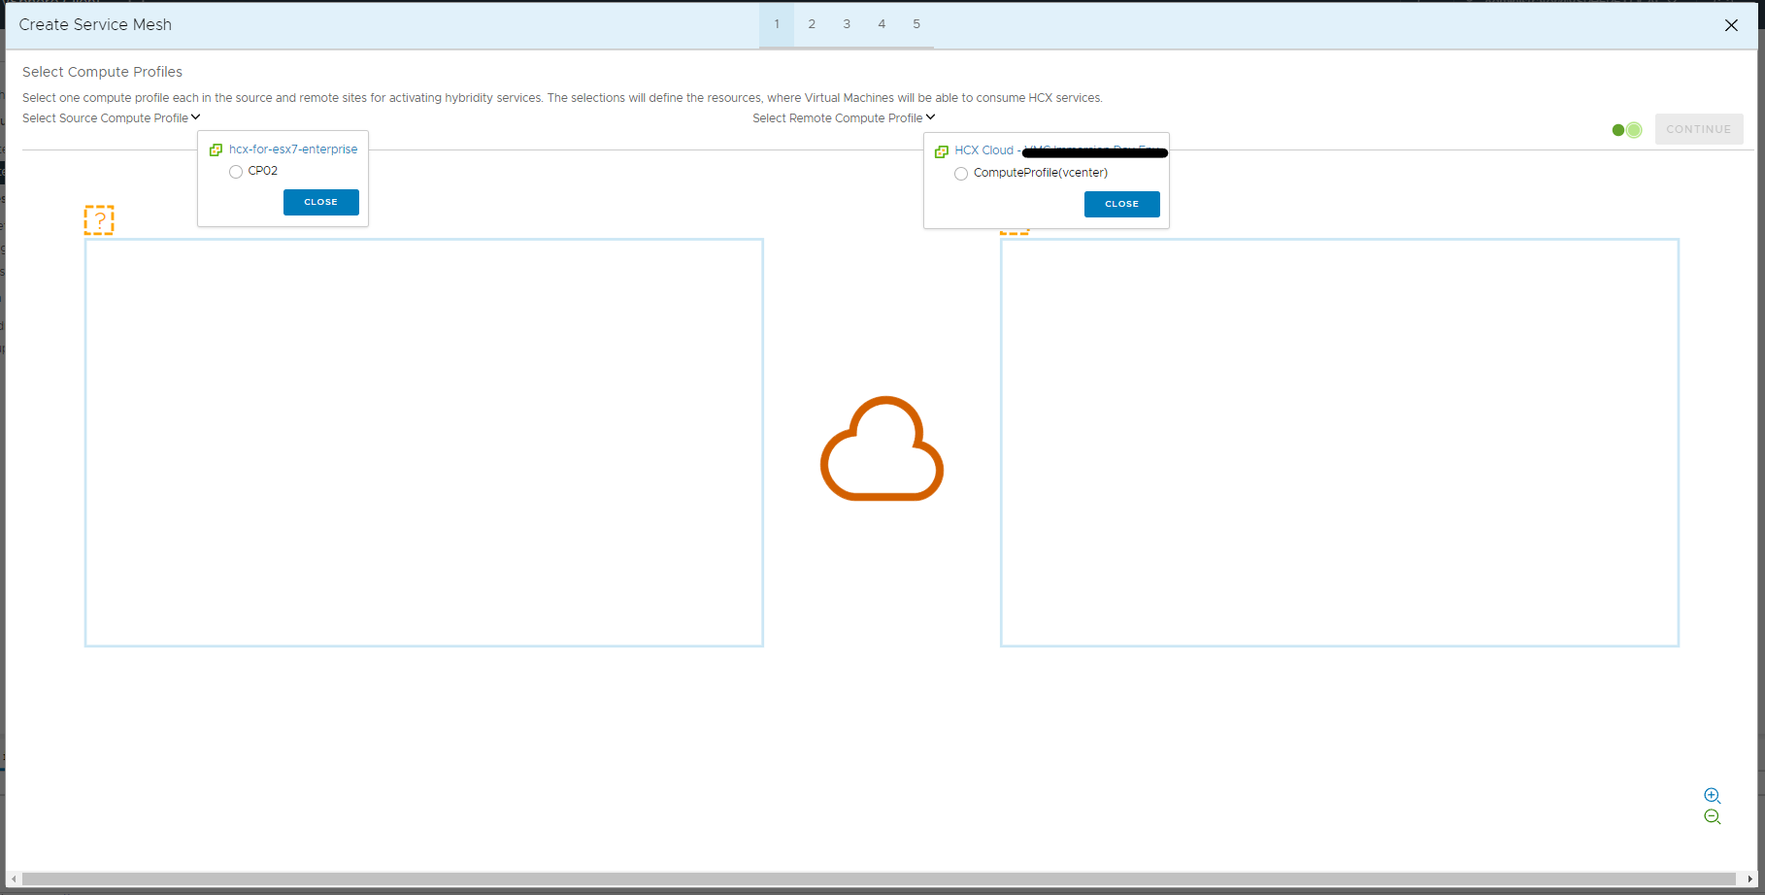Go to wizard step 4

882,24
